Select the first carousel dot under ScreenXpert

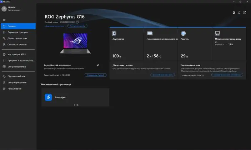(x=75, y=105)
